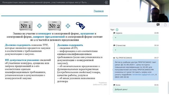This screenshot has height=95, width=169.
Task: Click the об иных условиях исполнения line
Action: pos(76,78)
